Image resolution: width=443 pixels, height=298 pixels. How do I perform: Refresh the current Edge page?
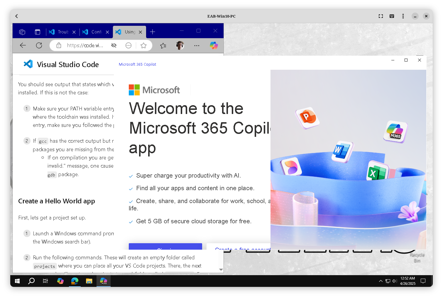point(39,45)
